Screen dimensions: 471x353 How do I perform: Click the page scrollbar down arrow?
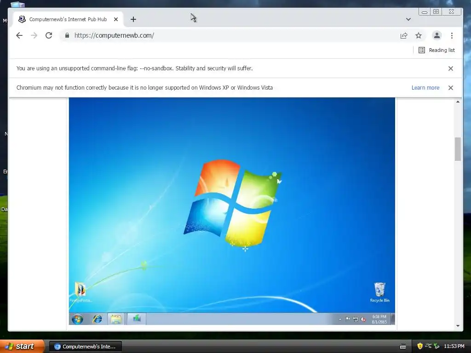458,326
